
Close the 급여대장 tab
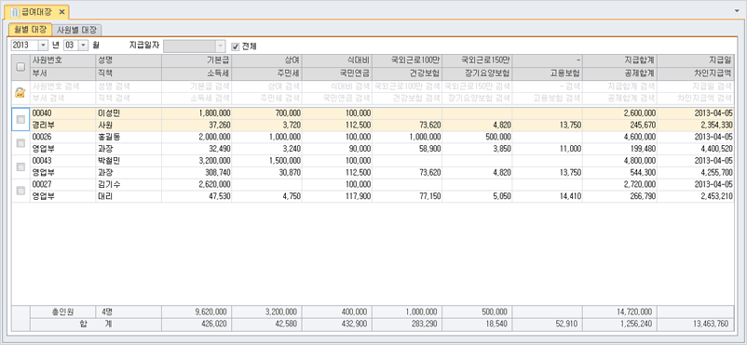pyautogui.click(x=61, y=11)
